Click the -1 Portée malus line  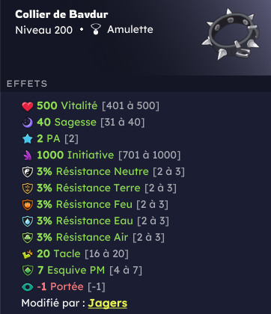(x=64, y=287)
